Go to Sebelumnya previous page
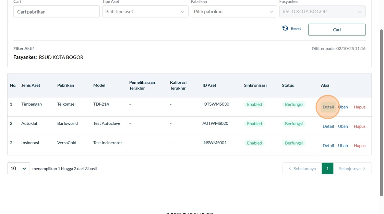This screenshot has height=214, width=384. pyautogui.click(x=302, y=169)
